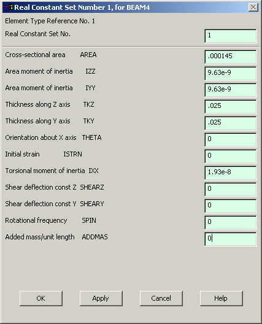This screenshot has width=262, height=324.
Task: Focus the Torsional moment IXX field
Action: coord(230,172)
